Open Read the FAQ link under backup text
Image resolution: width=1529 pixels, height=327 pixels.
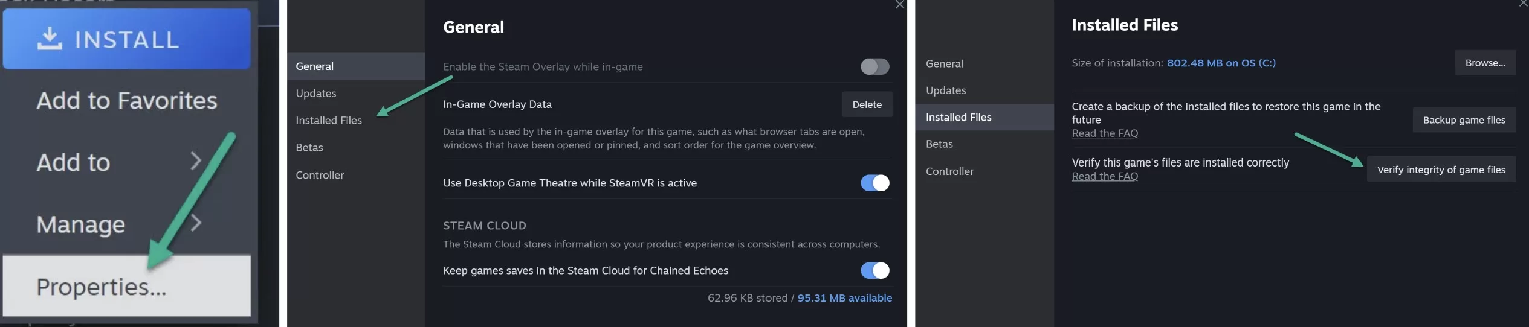coord(1105,133)
